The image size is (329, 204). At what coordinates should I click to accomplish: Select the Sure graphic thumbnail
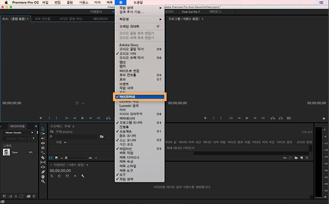[6, 152]
